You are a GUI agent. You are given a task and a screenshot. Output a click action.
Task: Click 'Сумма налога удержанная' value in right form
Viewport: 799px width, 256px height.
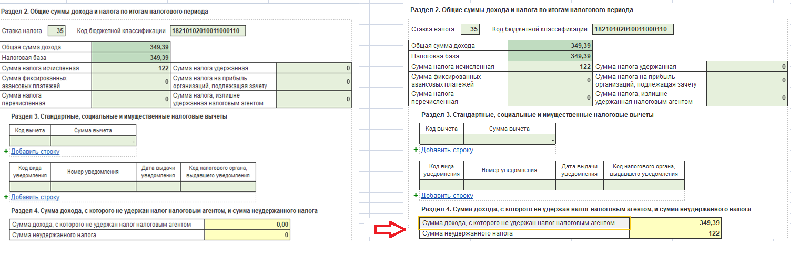click(x=747, y=67)
